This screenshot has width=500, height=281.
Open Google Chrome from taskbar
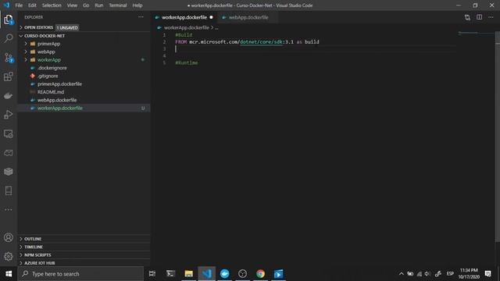(x=260, y=274)
